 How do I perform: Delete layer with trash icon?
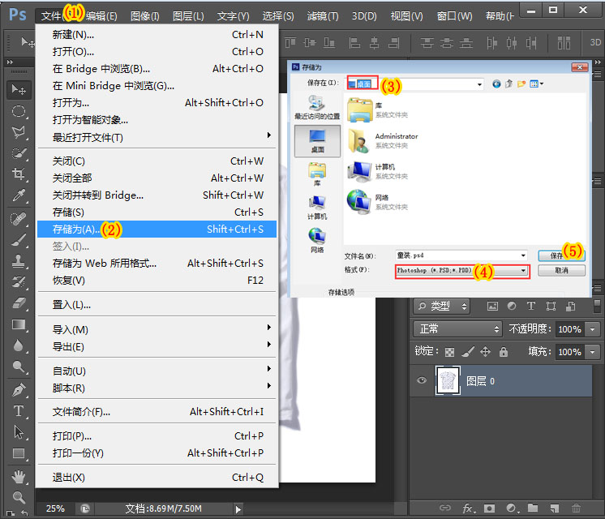coord(576,508)
